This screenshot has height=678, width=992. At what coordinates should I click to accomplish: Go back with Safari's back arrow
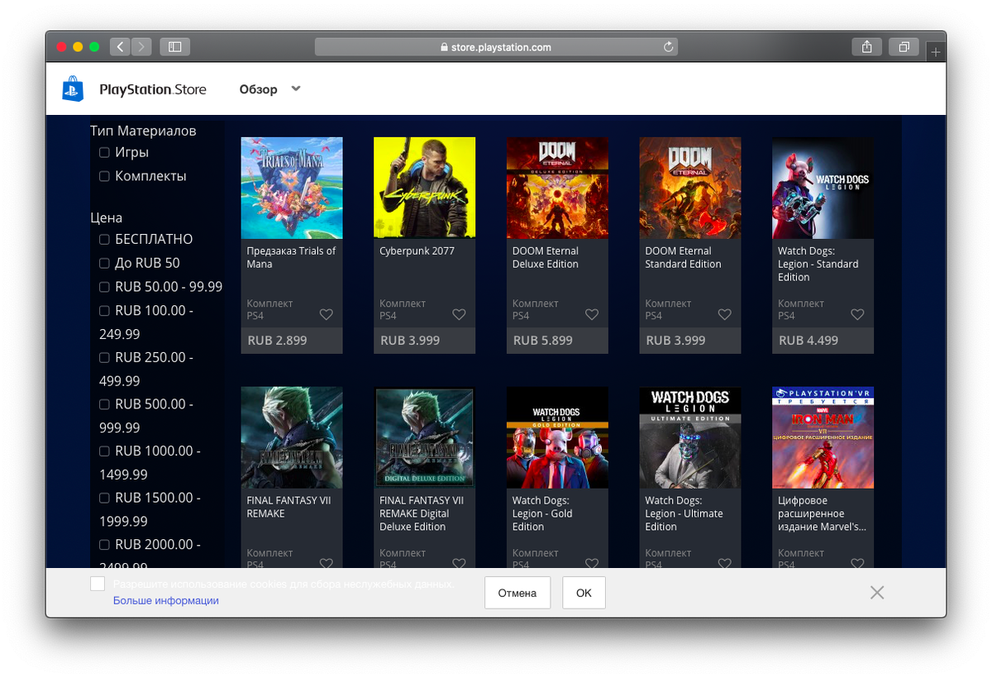click(120, 47)
